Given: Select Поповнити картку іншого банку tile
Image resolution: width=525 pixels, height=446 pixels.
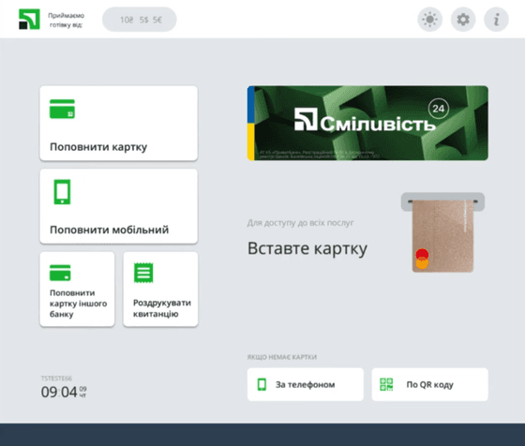Looking at the screenshot, I should [x=77, y=290].
